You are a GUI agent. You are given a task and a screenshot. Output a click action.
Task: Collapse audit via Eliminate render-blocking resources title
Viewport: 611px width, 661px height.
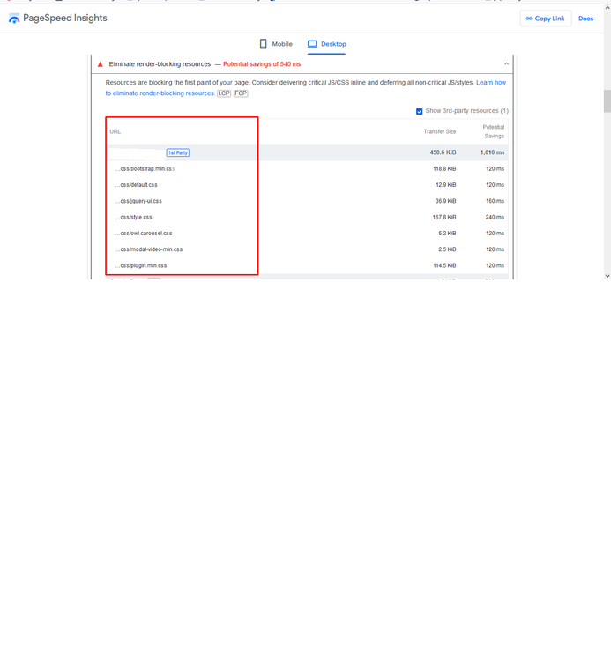tap(160, 64)
